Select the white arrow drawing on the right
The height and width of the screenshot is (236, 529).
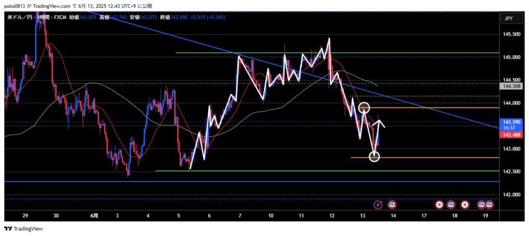pos(381,123)
